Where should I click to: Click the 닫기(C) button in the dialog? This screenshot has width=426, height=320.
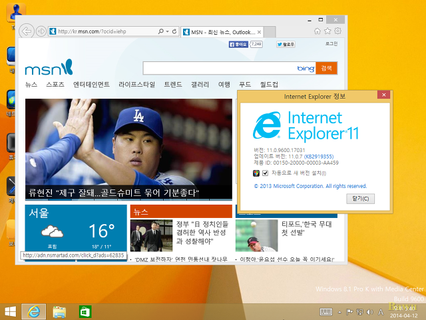(x=360, y=199)
